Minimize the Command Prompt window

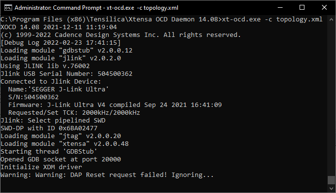(280, 7)
